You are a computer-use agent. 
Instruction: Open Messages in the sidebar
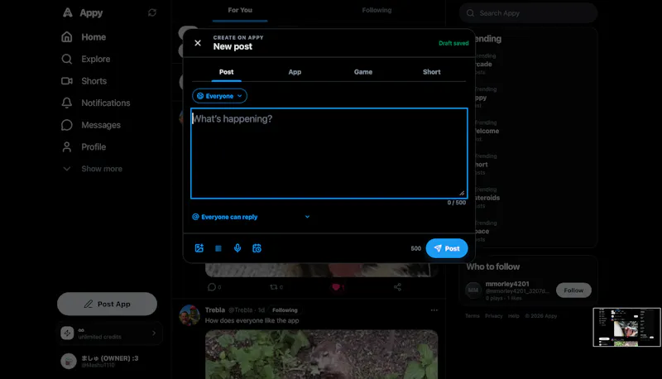[x=100, y=125]
